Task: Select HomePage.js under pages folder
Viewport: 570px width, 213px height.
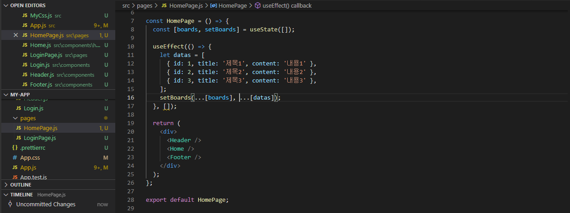Action: pyautogui.click(x=58, y=128)
